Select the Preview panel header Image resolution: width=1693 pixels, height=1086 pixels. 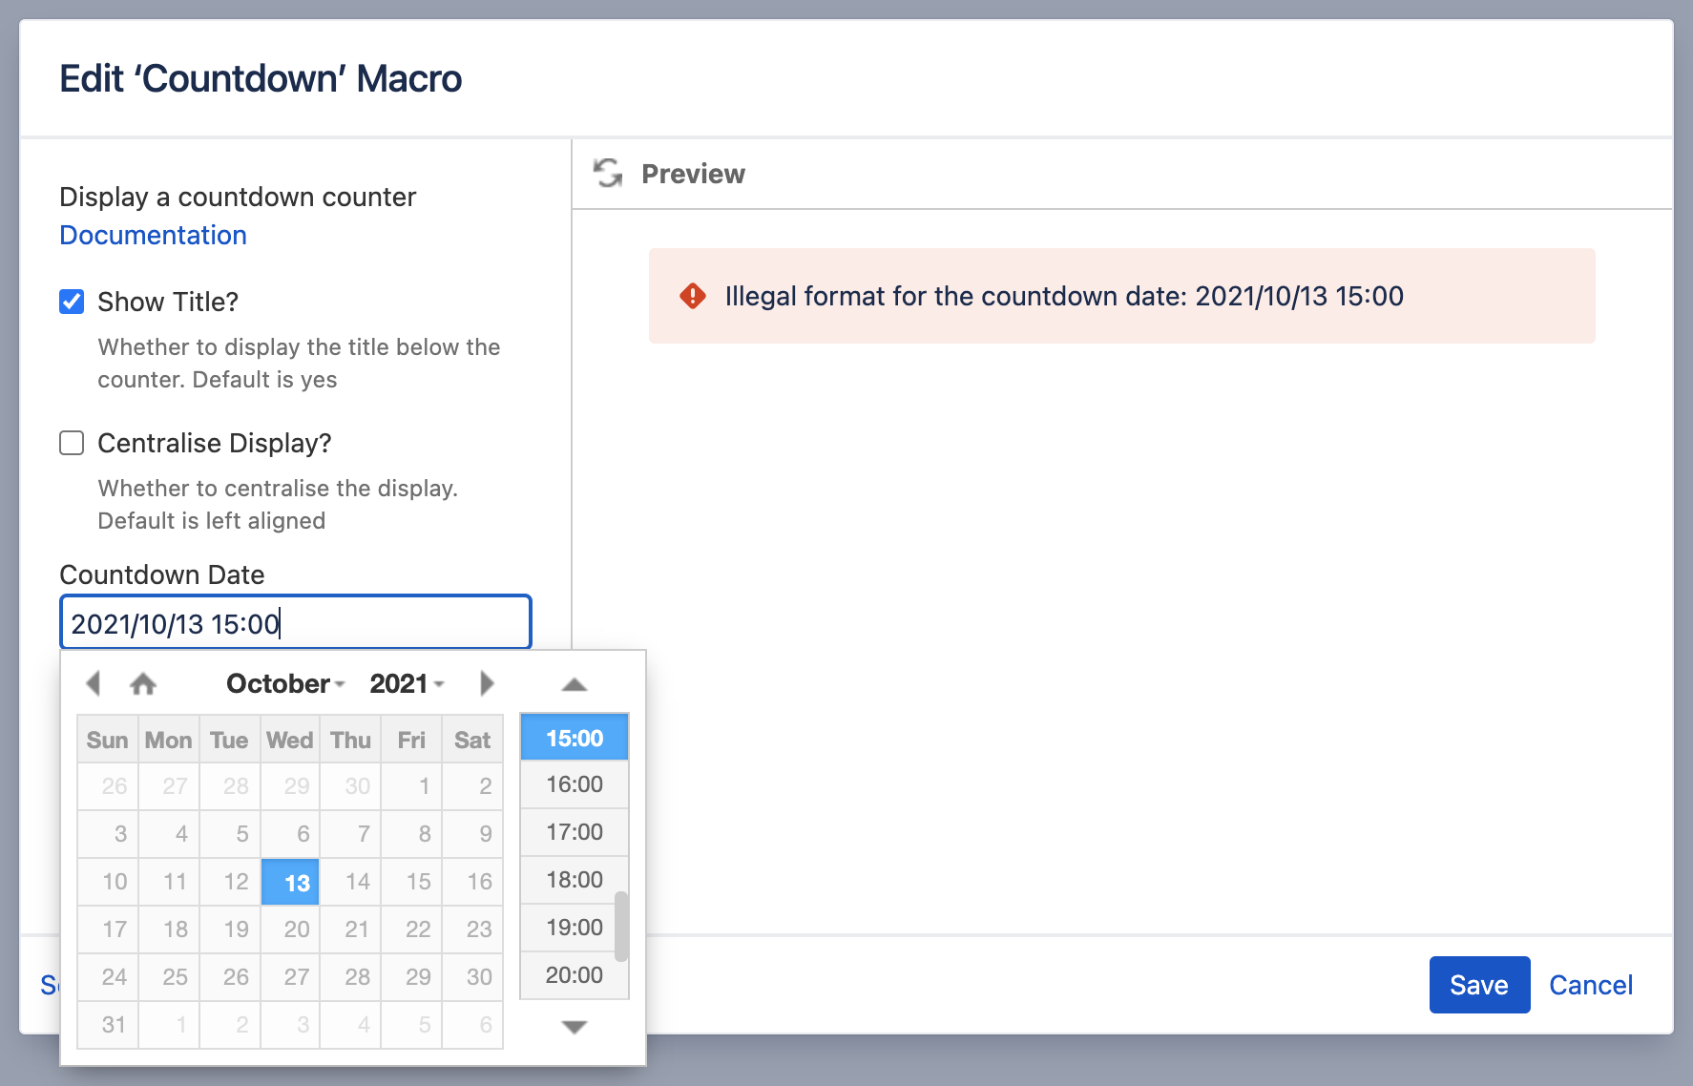tap(694, 174)
